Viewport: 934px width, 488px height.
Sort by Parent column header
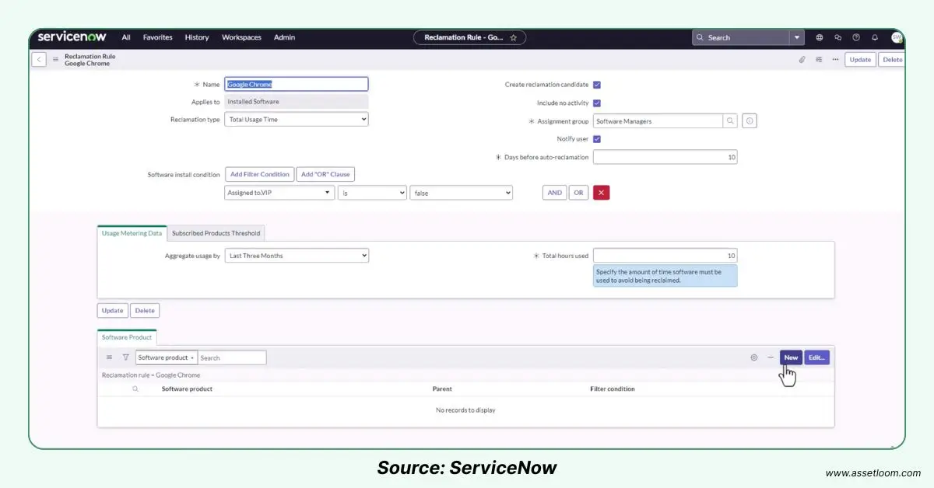(442, 389)
